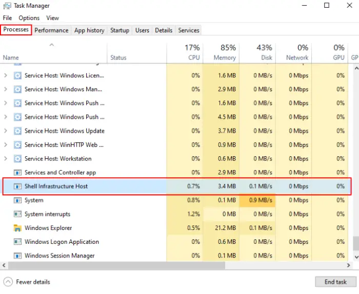Select the System process name
Image resolution: width=359 pixels, height=294 pixels.
click(x=34, y=200)
